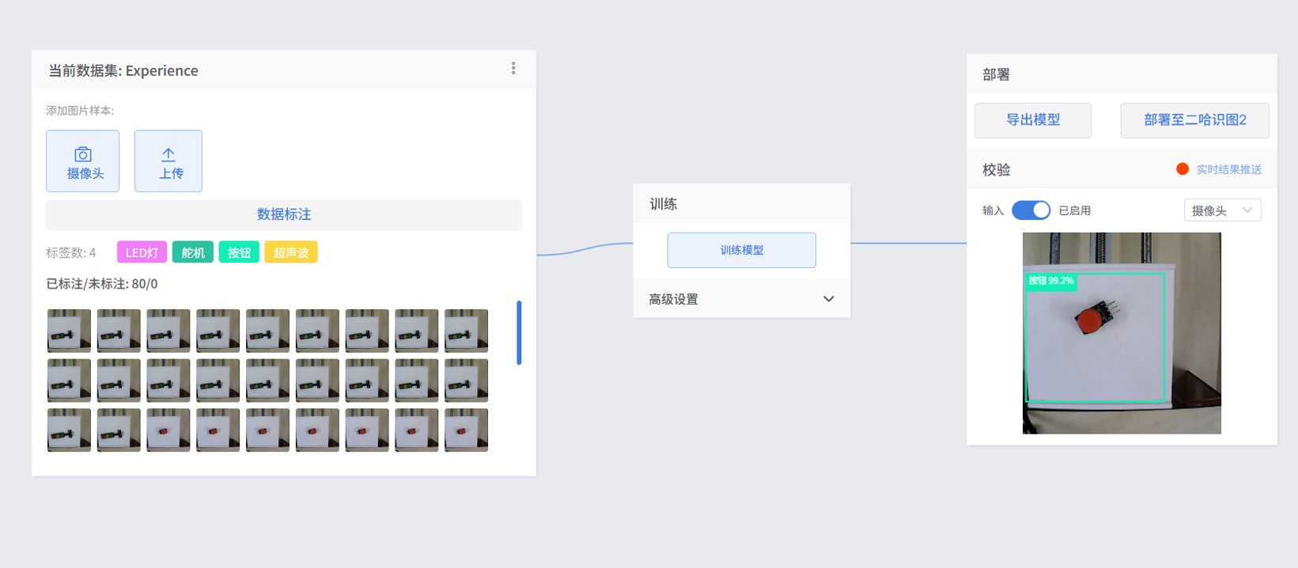Open the 摄像头 input source dropdown
The width and height of the screenshot is (1298, 568).
pos(1221,210)
